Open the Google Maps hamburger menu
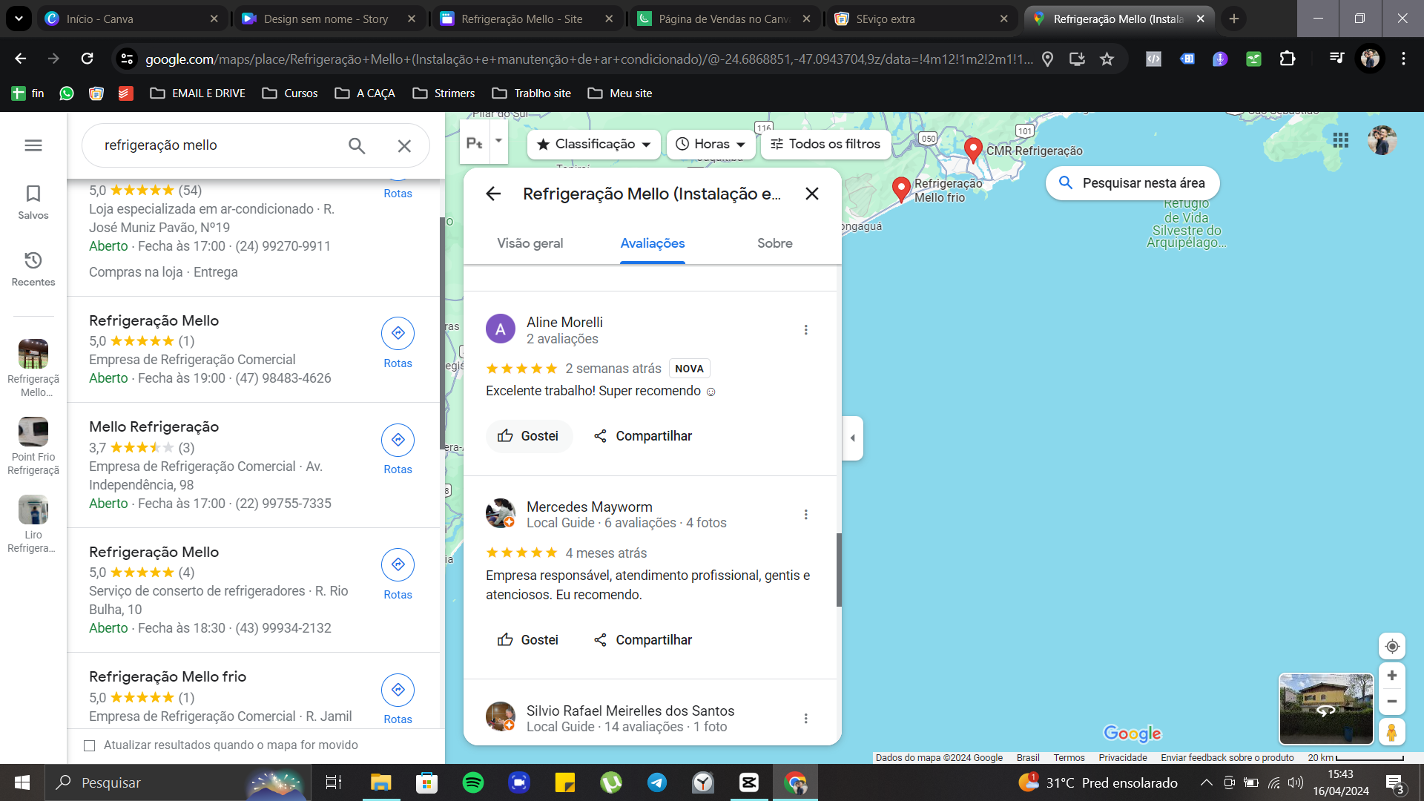 33,145
